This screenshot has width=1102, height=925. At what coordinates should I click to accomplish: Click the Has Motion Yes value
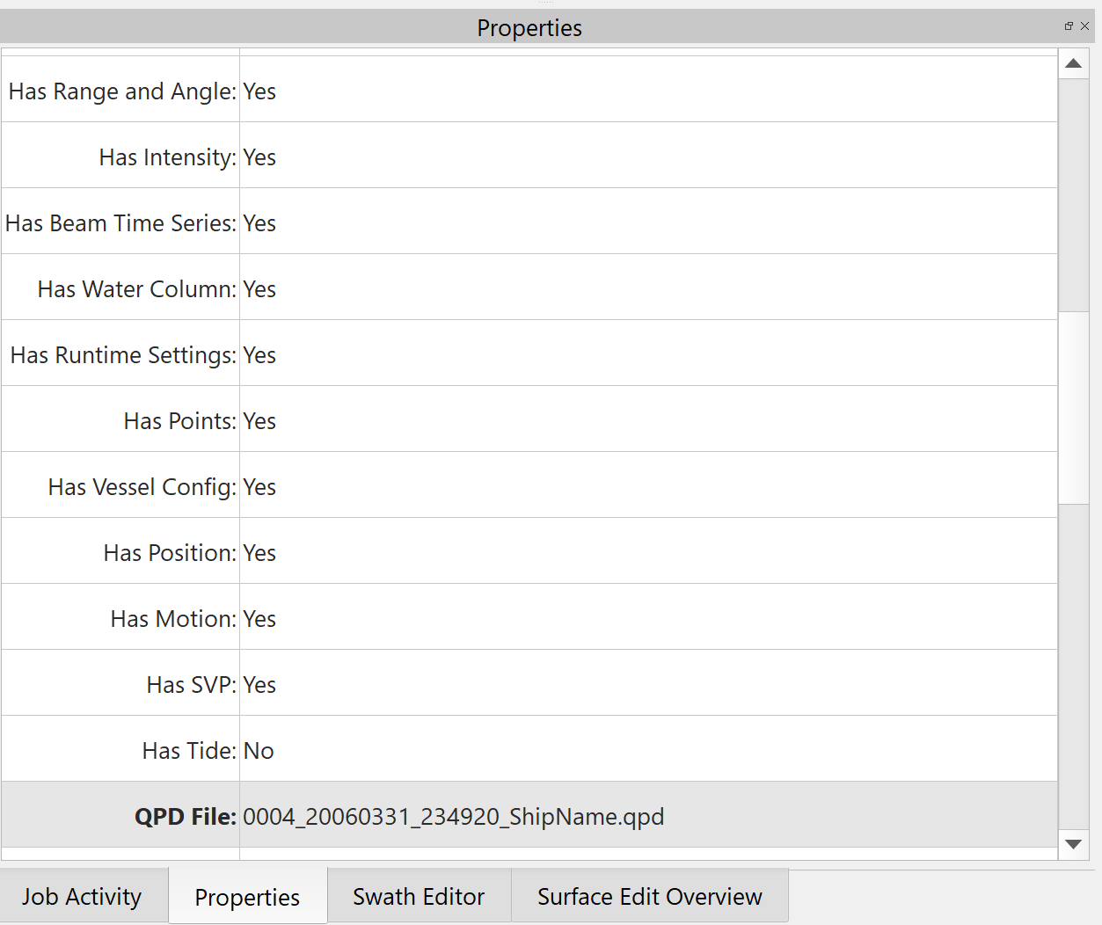(x=259, y=618)
